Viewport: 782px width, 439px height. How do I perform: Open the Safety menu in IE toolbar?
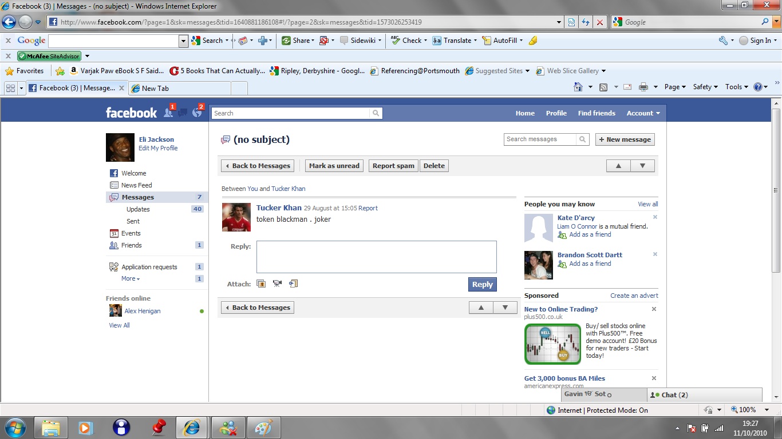tap(705, 87)
